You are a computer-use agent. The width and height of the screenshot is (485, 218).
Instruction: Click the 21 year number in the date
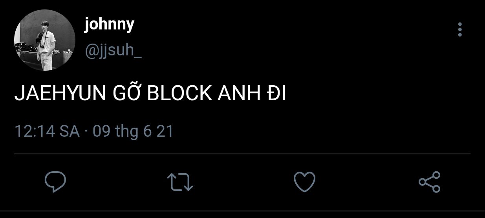click(165, 131)
